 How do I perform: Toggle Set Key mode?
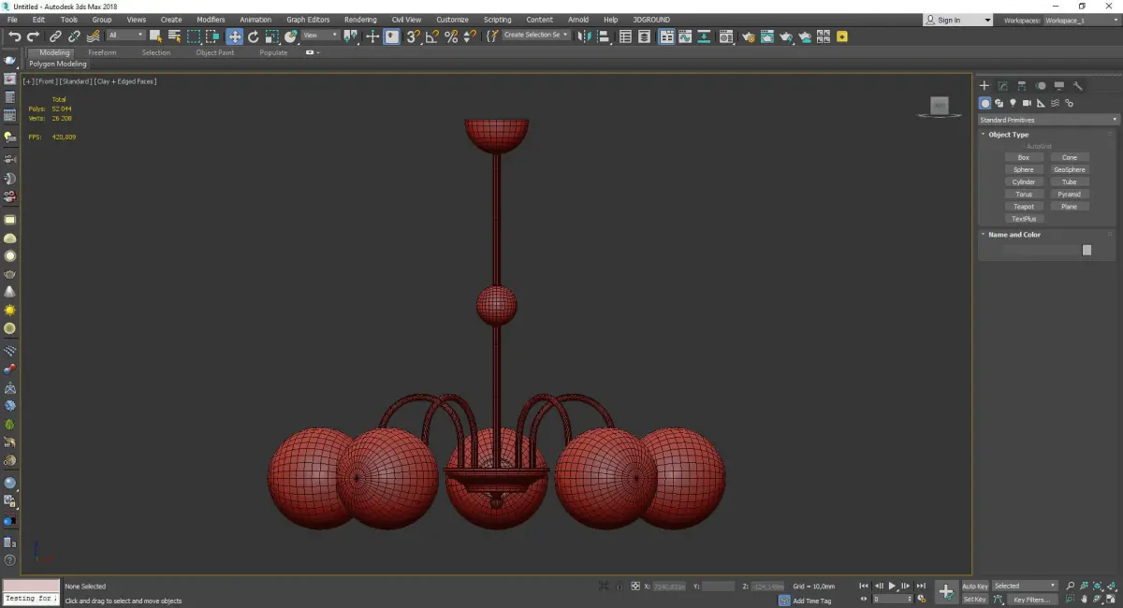click(x=975, y=600)
